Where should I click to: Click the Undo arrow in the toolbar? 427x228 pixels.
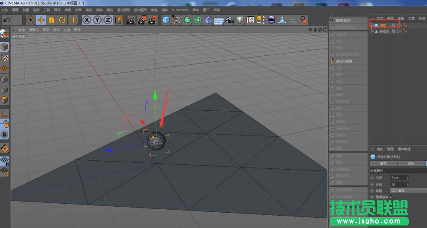point(7,20)
